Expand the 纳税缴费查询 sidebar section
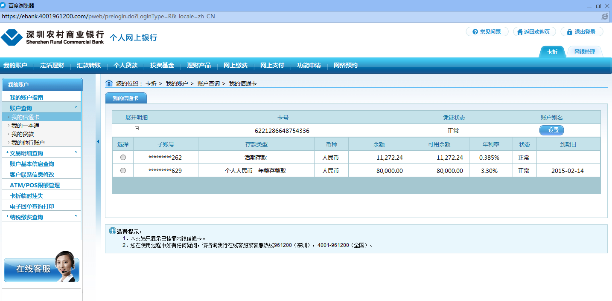612x301 pixels. click(x=76, y=216)
